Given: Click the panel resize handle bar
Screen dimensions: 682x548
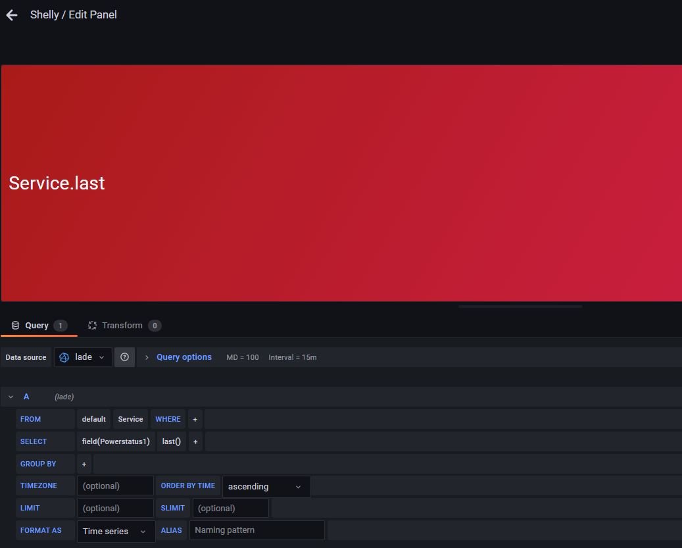Looking at the screenshot, I should [x=520, y=307].
